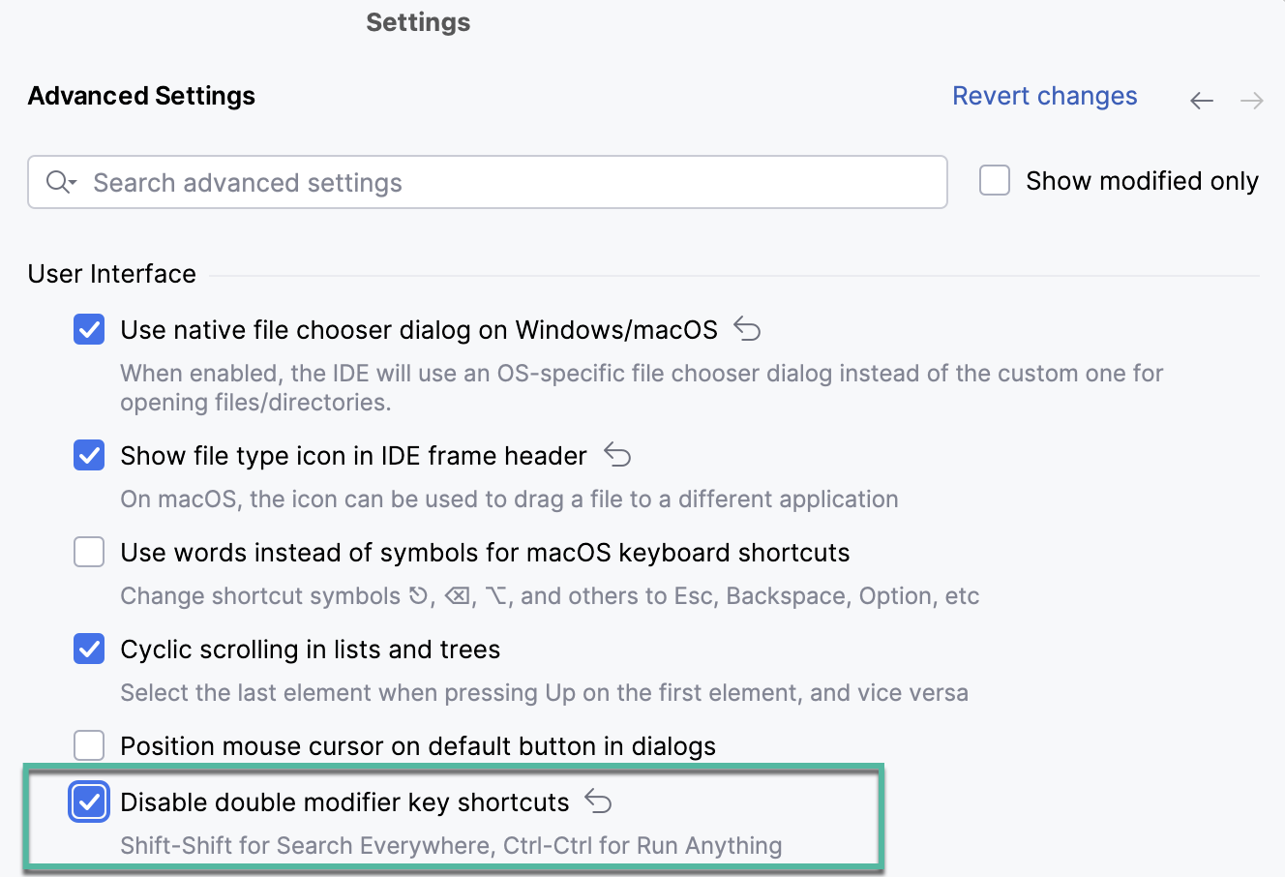Enable positioning mouse cursor on default button

(88, 745)
